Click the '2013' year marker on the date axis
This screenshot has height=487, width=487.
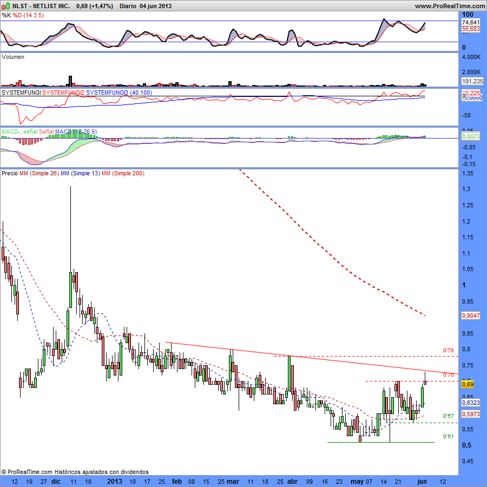click(115, 482)
